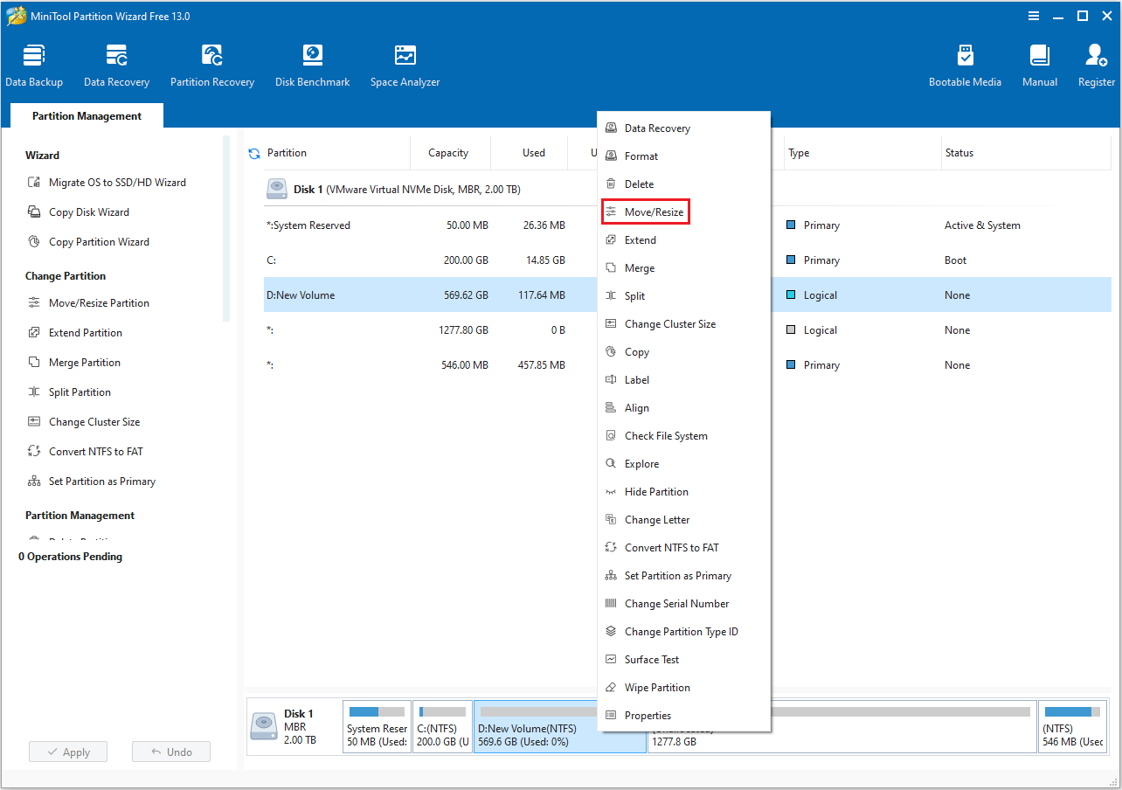Select Change Partition Type ID in the context menu
Screen dimensions: 1122x790
coord(684,632)
